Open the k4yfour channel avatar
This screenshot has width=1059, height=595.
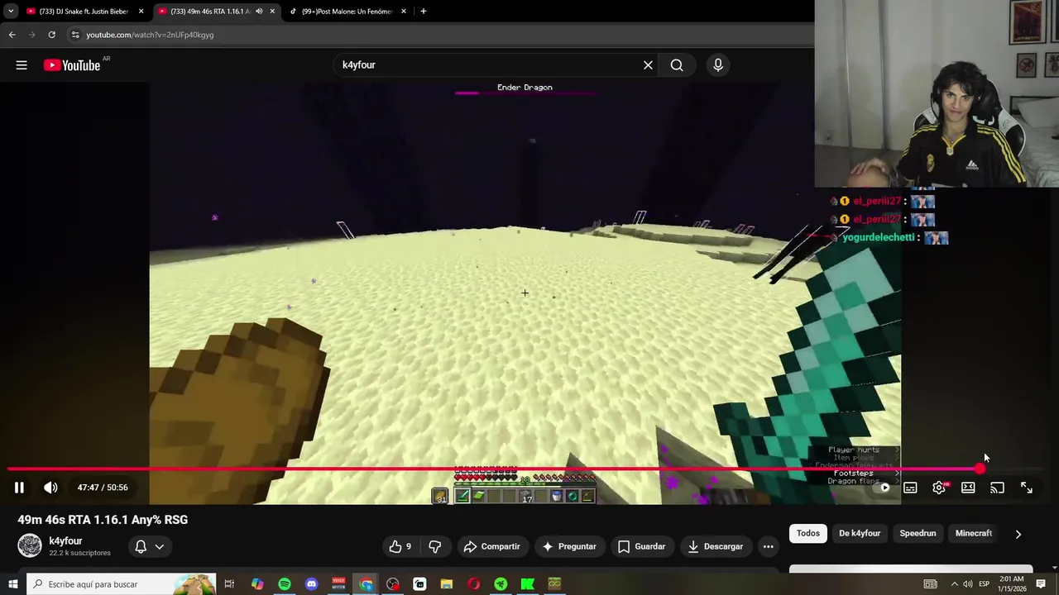(30, 545)
